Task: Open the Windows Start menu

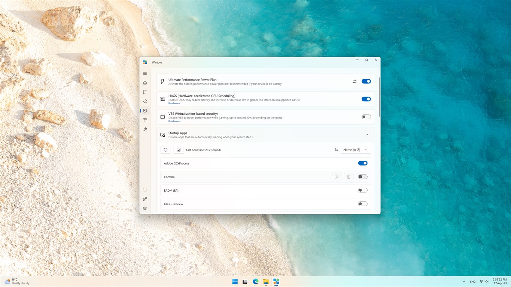Action: (x=235, y=282)
